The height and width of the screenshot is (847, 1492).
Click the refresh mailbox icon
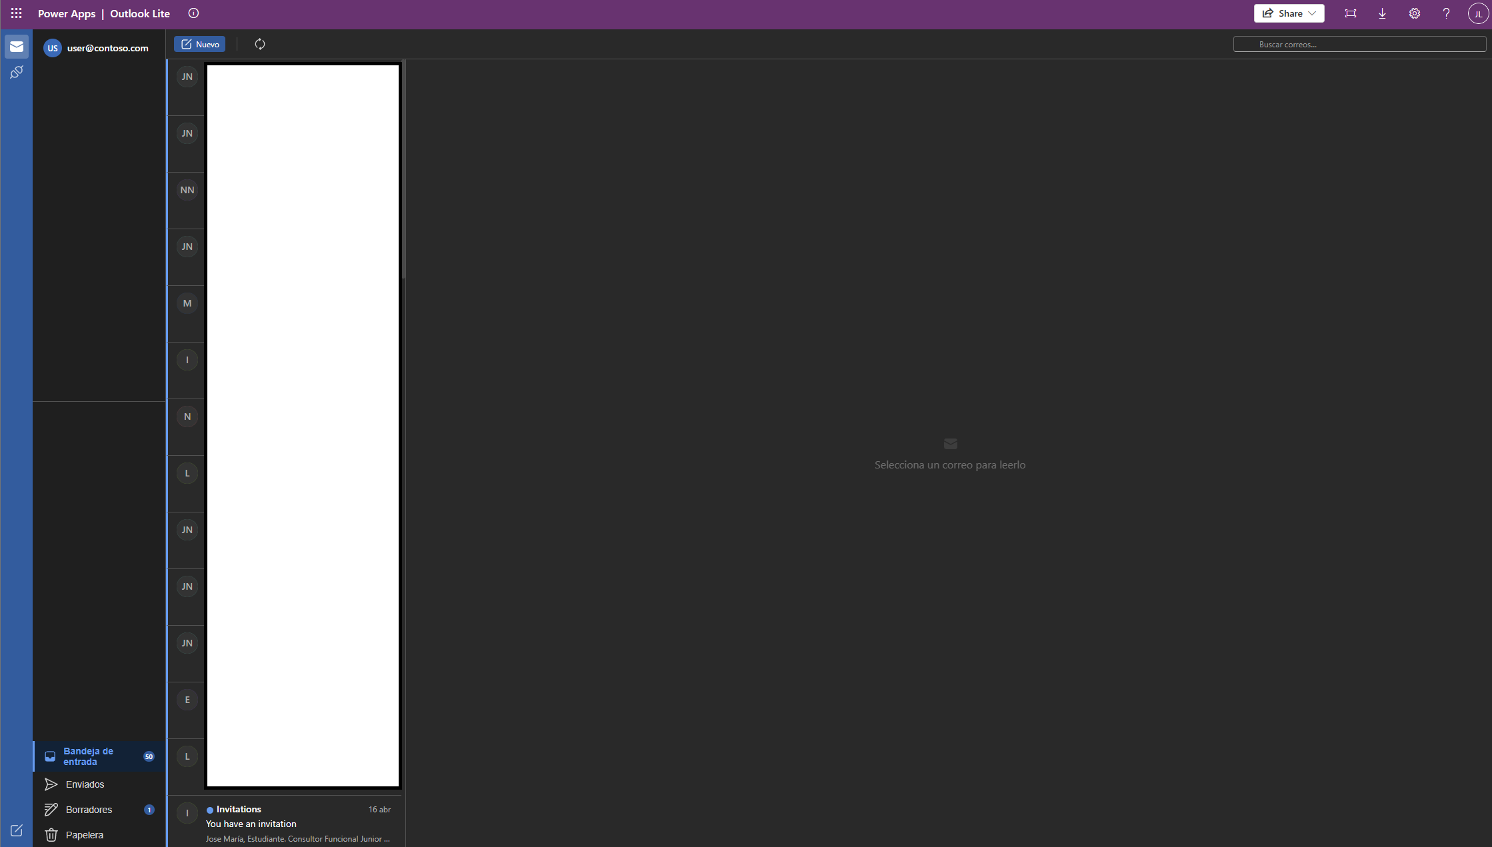point(260,44)
